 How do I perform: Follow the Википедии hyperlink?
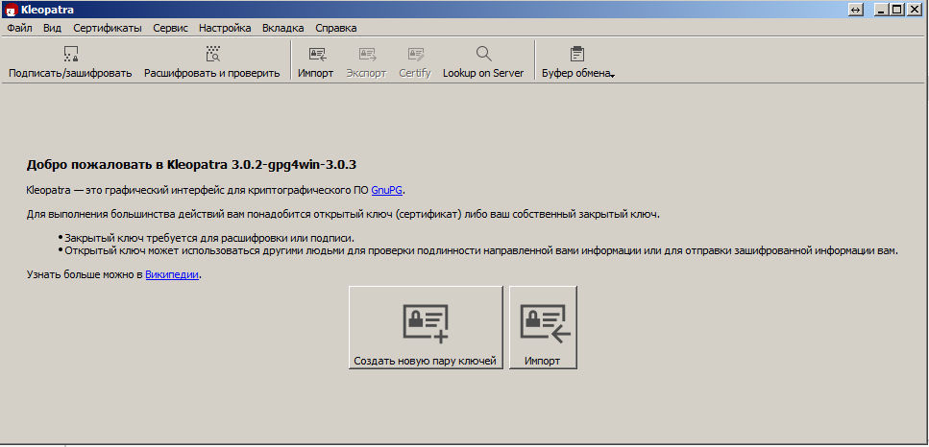[x=172, y=274]
